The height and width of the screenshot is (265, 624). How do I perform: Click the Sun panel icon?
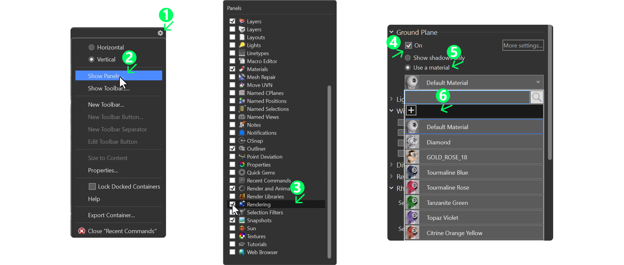point(242,228)
